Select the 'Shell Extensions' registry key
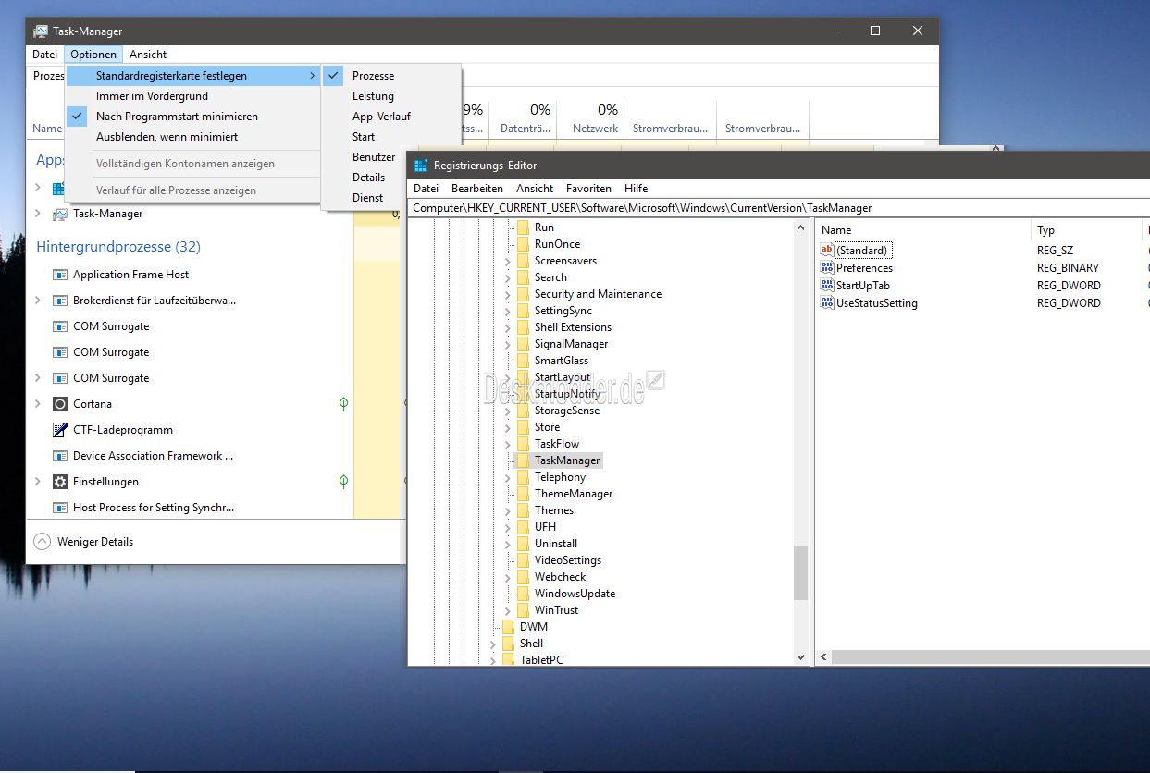This screenshot has width=1150, height=773. [573, 327]
